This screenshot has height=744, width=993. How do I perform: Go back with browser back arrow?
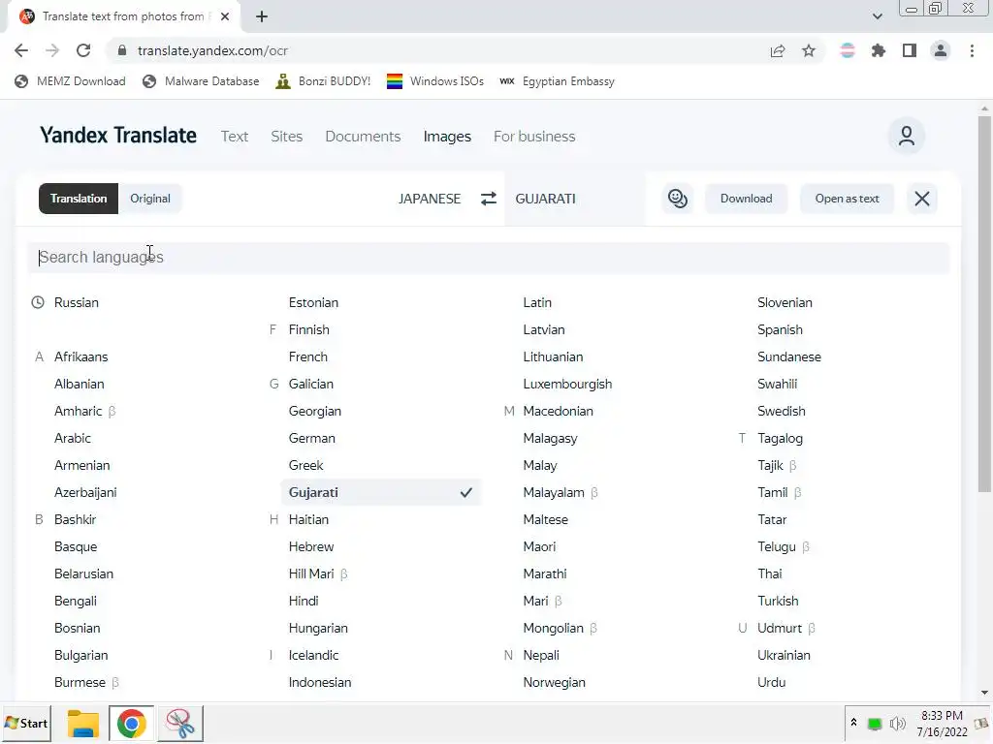tap(21, 50)
